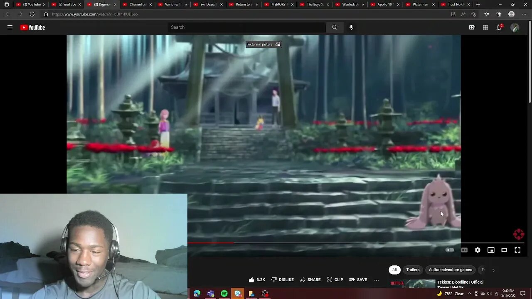Viewport: 532px width, 299px height.
Task: Switch to the MEMORY tab
Action: point(279,5)
